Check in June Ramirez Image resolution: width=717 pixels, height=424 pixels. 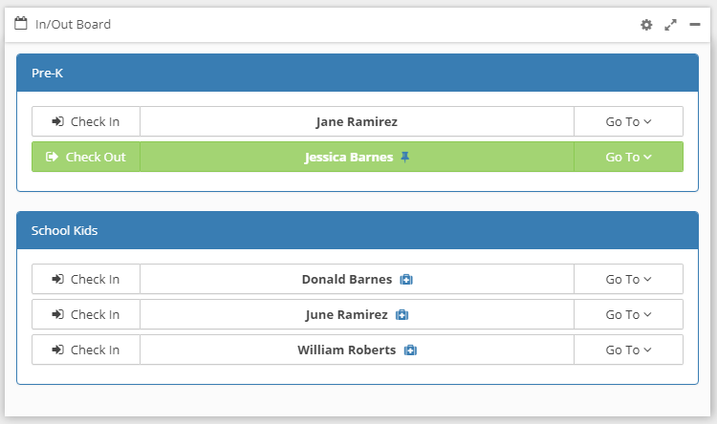click(x=86, y=314)
